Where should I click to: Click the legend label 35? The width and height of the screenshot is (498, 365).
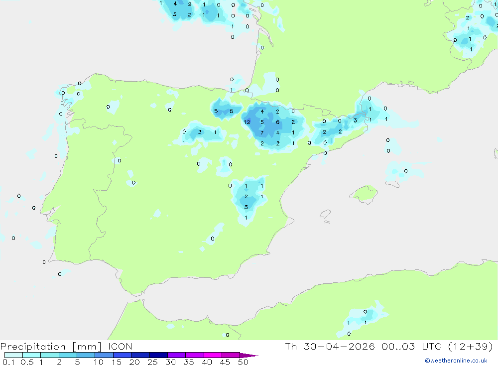[189, 362]
